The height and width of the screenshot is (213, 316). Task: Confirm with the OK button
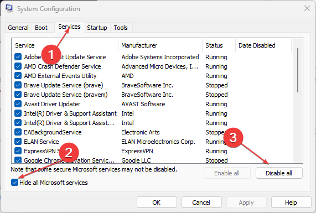coord(157,202)
